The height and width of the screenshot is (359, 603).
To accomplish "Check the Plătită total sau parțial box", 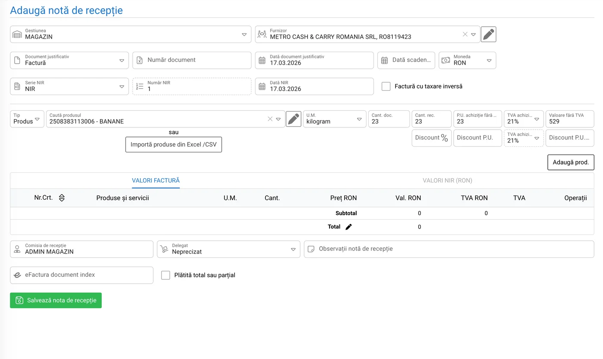I will [165, 275].
